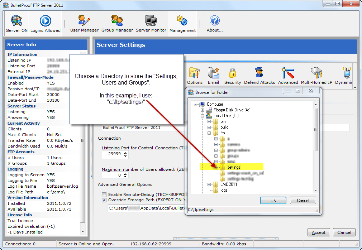
Task: Increase the listening port value 29999
Action: (125, 153)
